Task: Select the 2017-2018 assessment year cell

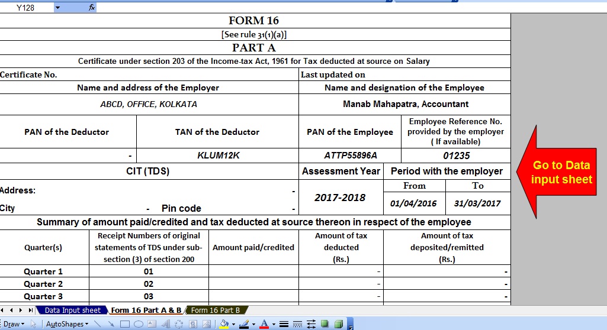Action: 341,198
